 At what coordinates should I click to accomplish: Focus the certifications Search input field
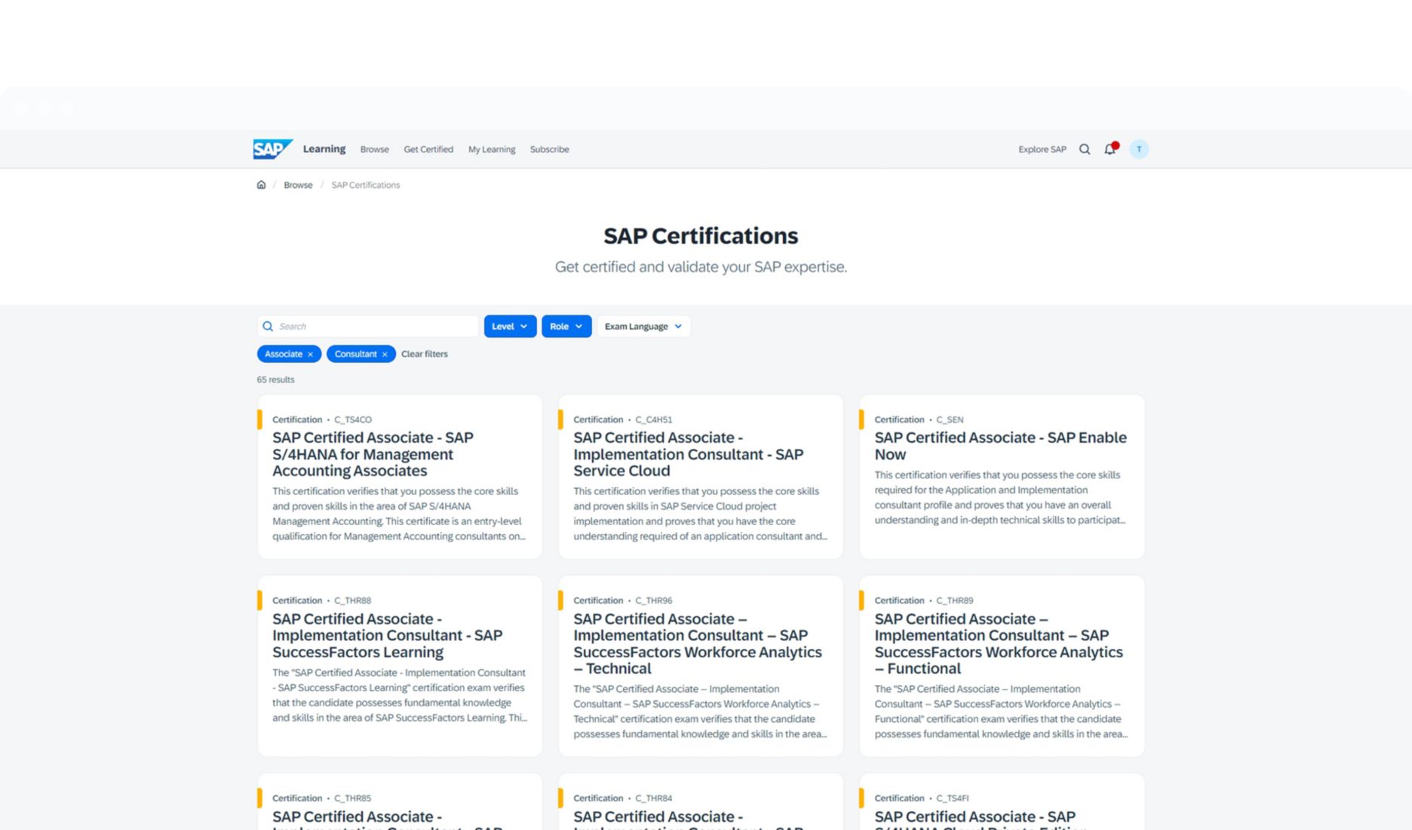coord(375,327)
